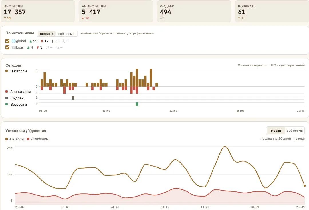Click the down arrow next to 18
This screenshot has height=210, width=309.
tap(83, 18)
